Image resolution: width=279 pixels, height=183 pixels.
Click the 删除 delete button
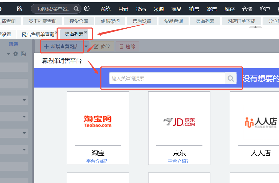click(127, 47)
